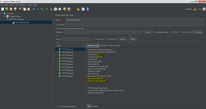The height and width of the screenshot is (109, 206).
Task: Select View Results Tree node
Action: pos(22,22)
